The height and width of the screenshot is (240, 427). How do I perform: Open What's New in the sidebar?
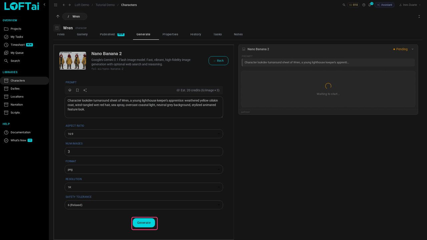[x=24, y=140]
